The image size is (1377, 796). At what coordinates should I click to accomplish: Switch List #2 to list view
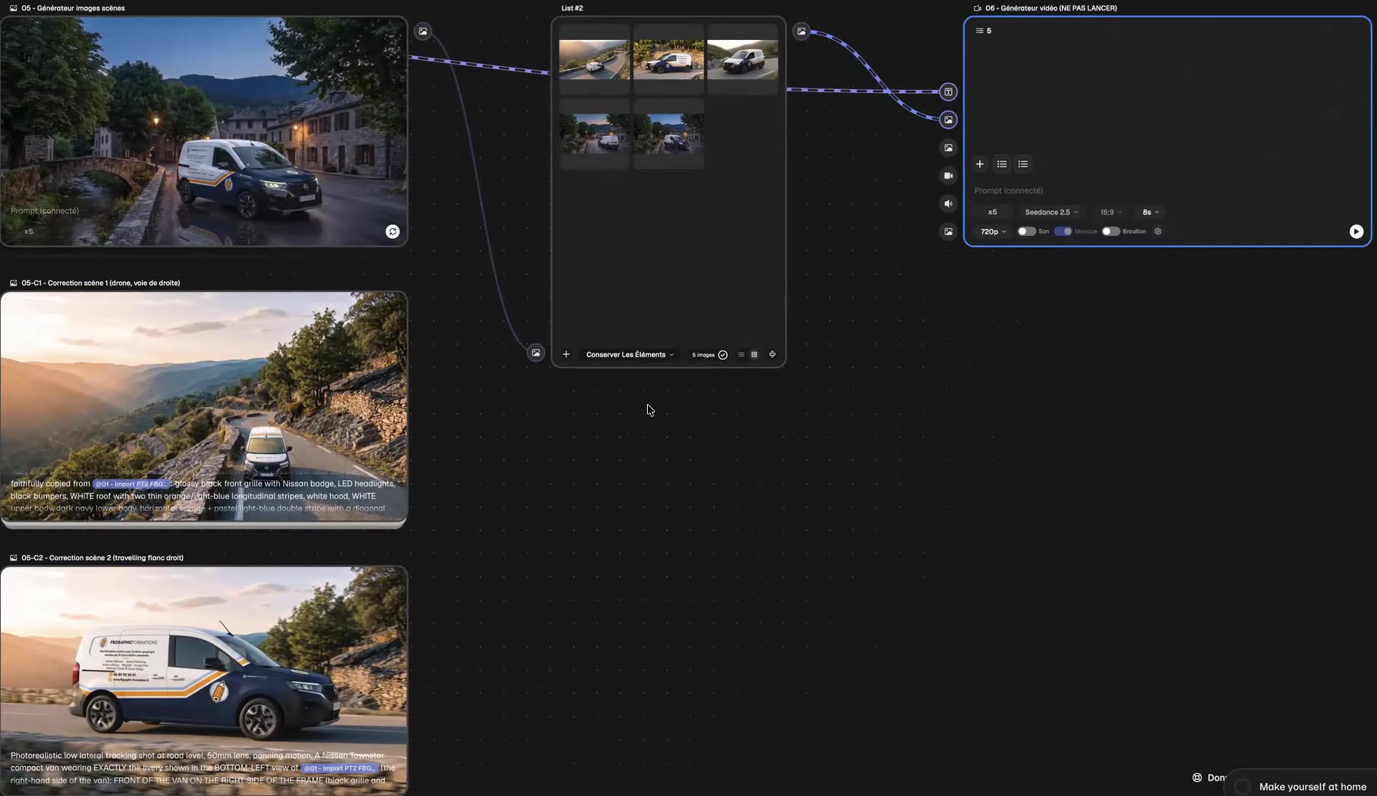point(742,354)
